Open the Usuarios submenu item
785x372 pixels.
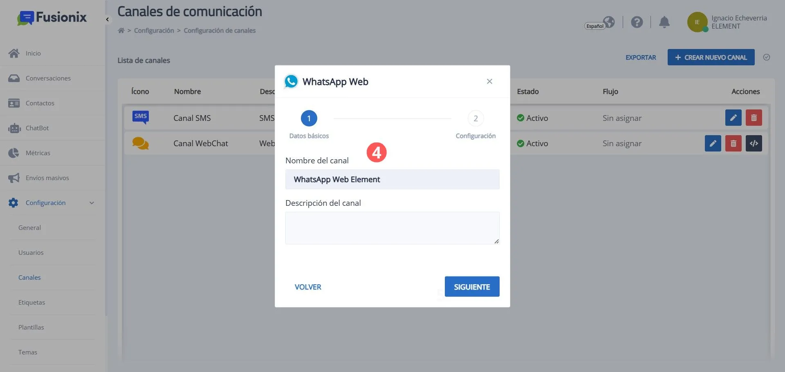pyautogui.click(x=31, y=253)
